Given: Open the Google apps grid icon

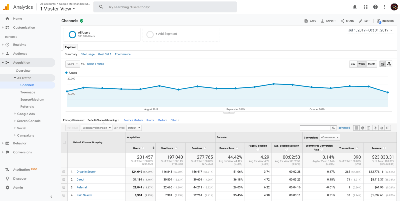Looking at the screenshot, I should (365, 7).
